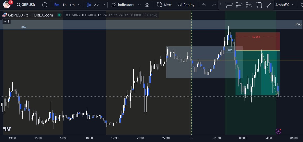Click the 04:30 time axis label
The height and width of the screenshot is (142, 303).
[268, 138]
